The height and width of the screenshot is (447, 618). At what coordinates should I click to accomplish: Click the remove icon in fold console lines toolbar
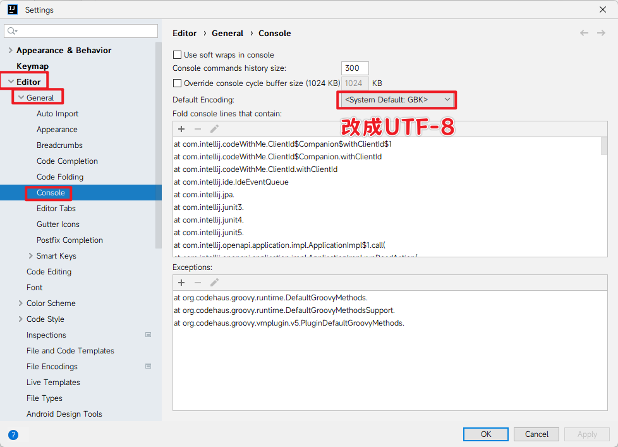pyautogui.click(x=198, y=129)
